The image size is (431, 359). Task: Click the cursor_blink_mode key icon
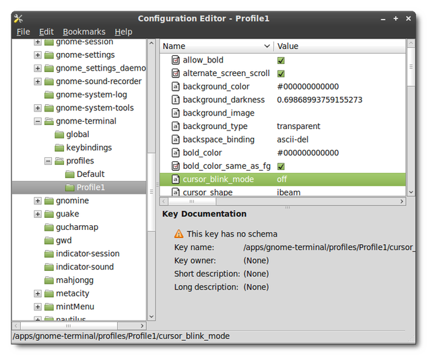click(176, 179)
